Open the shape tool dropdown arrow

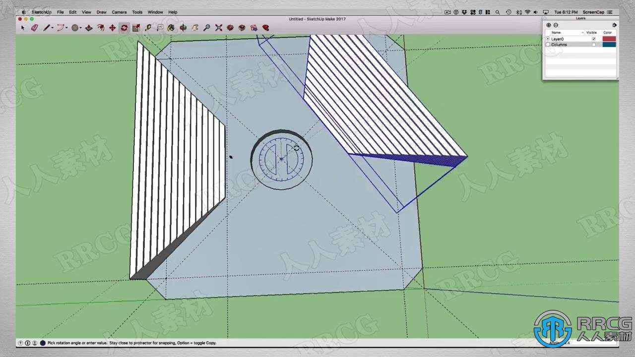81,28
